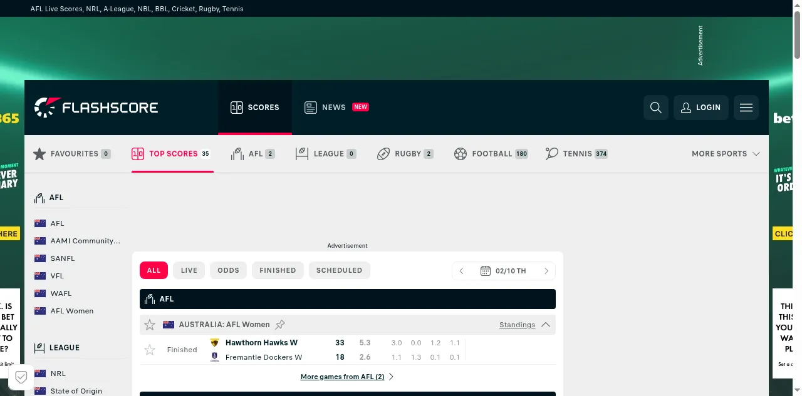This screenshot has width=802, height=396.
Task: Open the AFL sport tab
Action: coord(253,154)
